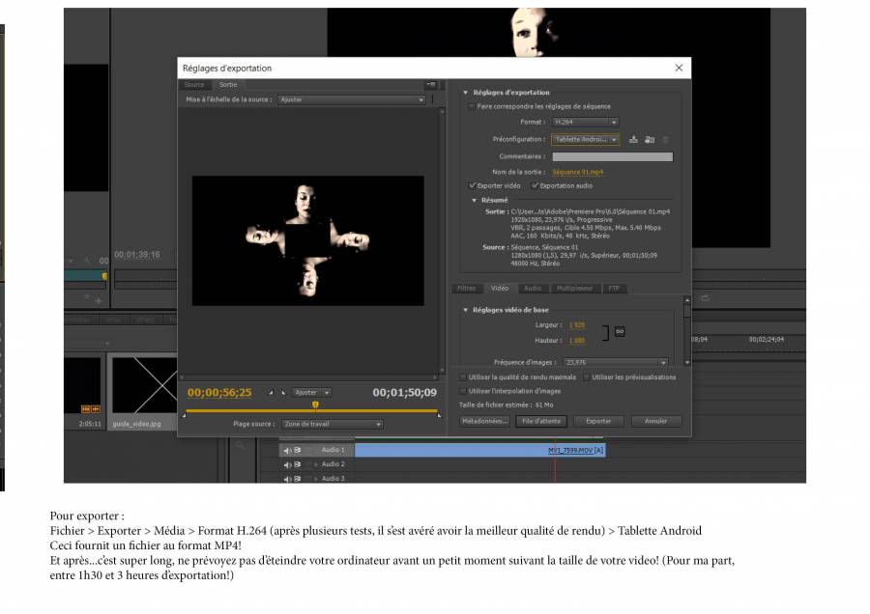Click the Exporter button
Image resolution: width=870 pixels, height=614 pixels.
click(598, 421)
